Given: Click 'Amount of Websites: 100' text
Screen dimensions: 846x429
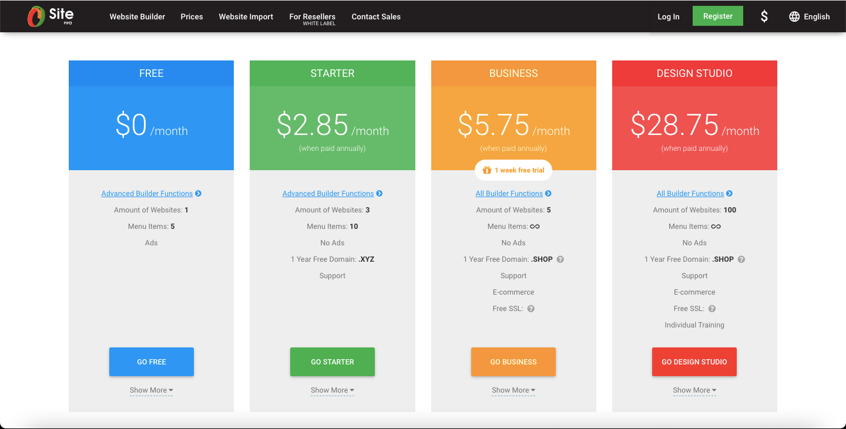Looking at the screenshot, I should tap(694, 210).
